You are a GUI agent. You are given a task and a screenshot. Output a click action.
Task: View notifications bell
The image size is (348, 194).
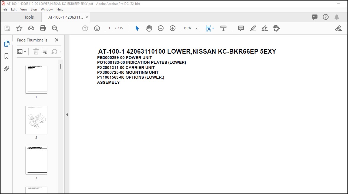[x=337, y=17]
